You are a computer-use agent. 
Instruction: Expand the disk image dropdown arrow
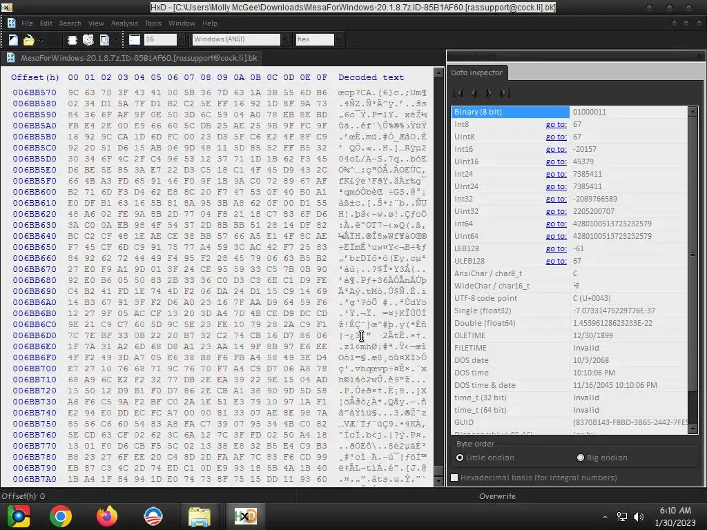(116, 40)
